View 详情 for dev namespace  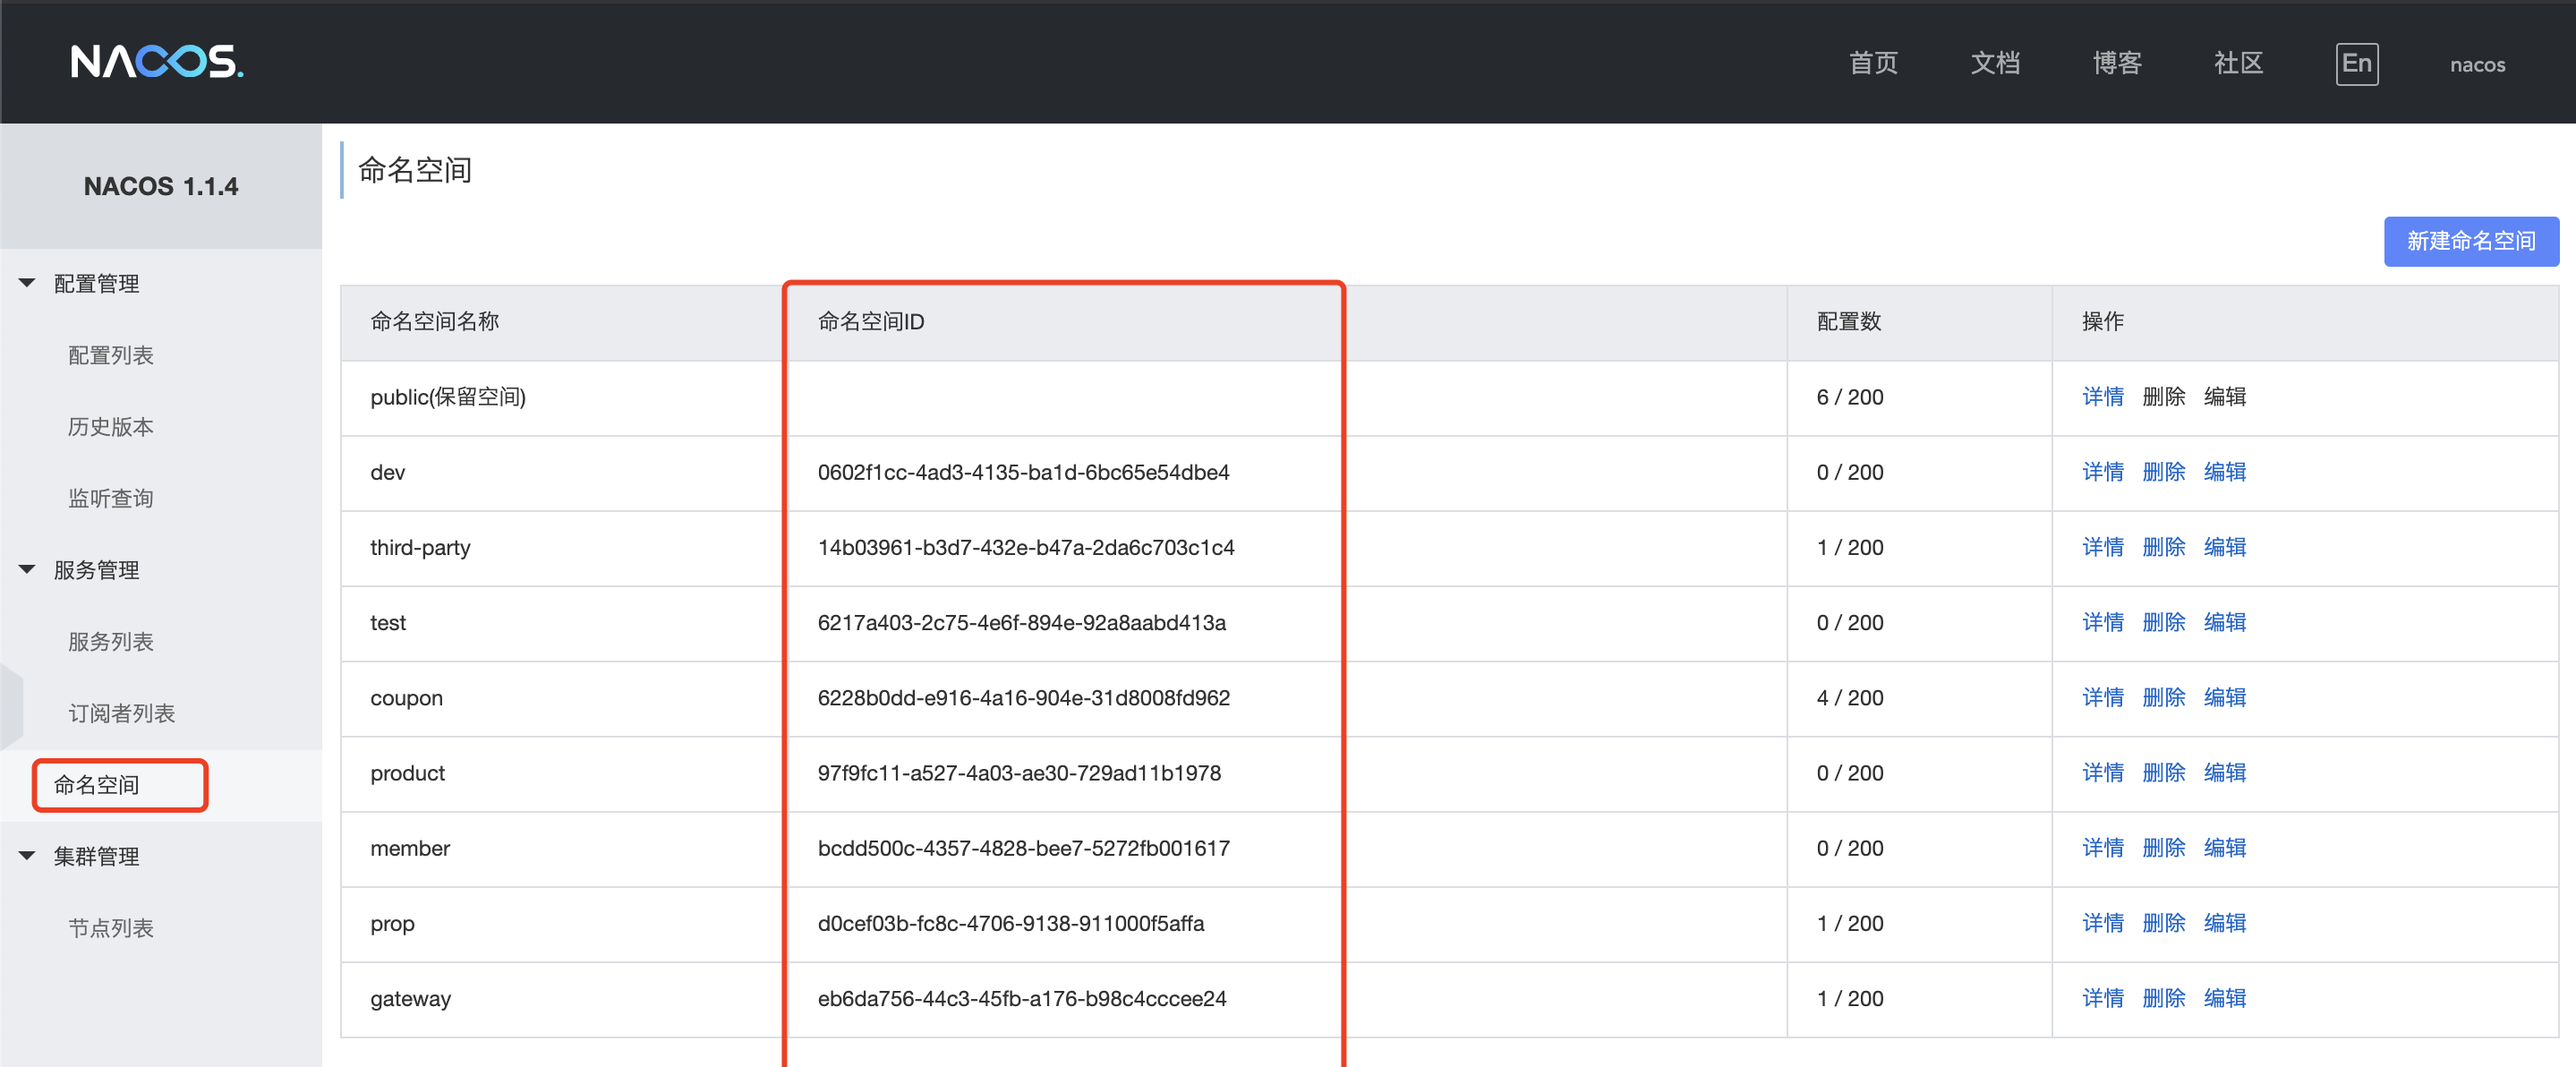click(x=2102, y=472)
